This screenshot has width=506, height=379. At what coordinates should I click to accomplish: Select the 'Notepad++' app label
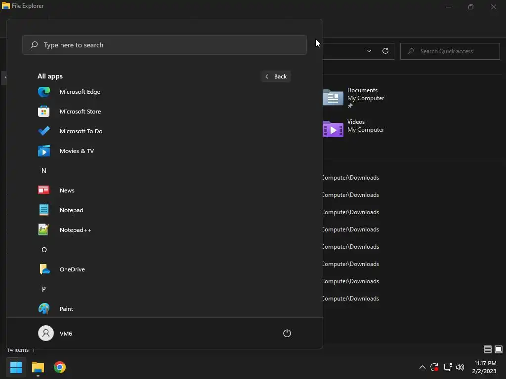76,230
